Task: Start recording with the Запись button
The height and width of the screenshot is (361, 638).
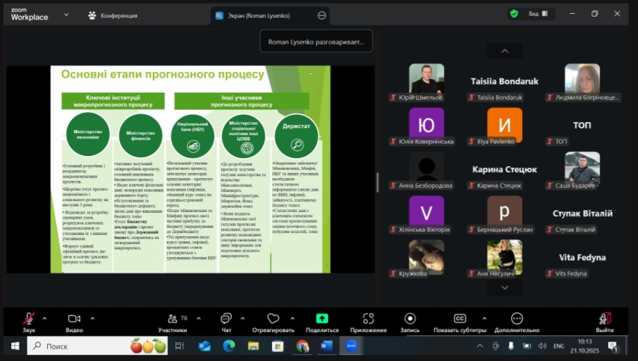Action: tap(410, 322)
